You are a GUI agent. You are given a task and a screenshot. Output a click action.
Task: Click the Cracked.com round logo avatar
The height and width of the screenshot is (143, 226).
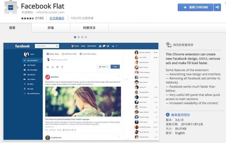(x=48, y=137)
